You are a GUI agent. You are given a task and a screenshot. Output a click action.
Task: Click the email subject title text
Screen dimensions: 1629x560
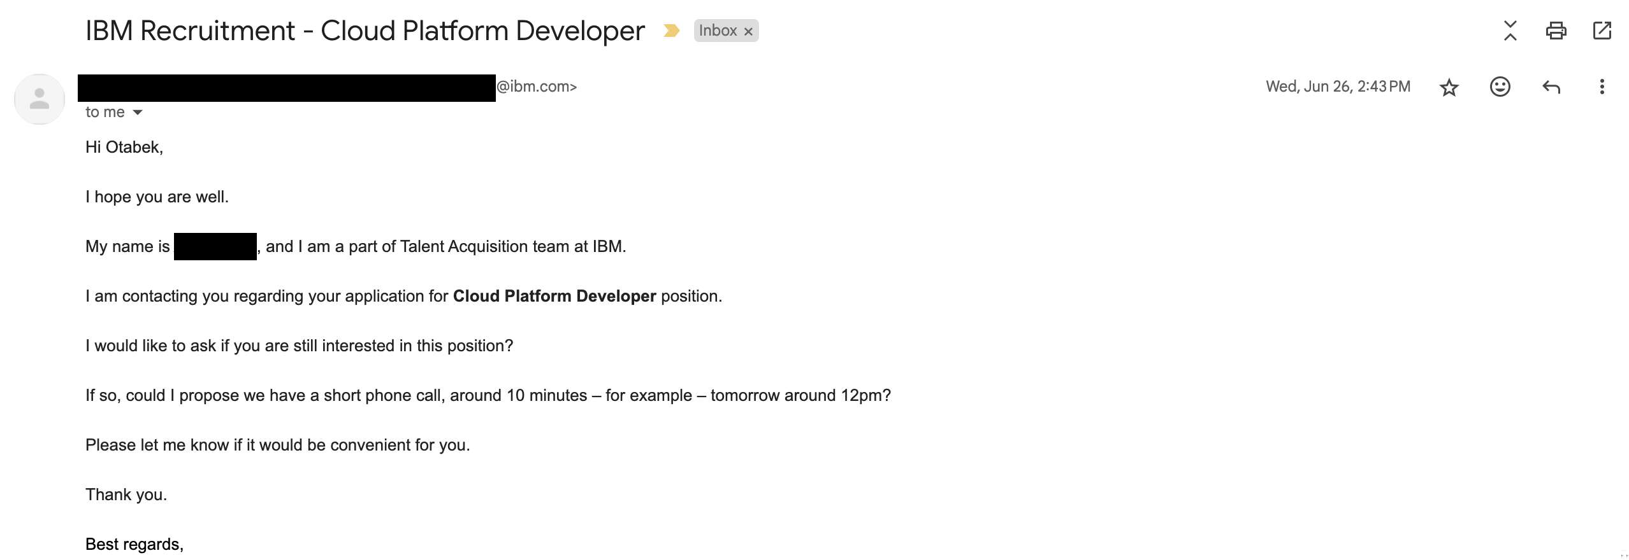click(365, 31)
